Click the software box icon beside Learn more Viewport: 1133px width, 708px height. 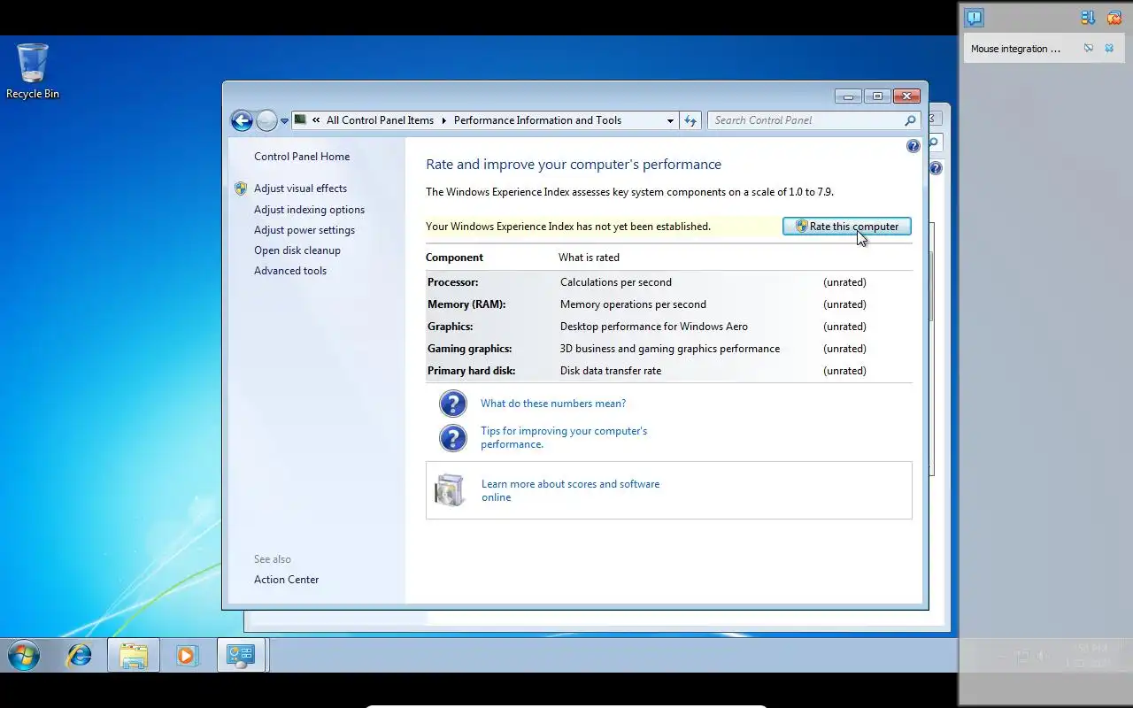point(450,490)
